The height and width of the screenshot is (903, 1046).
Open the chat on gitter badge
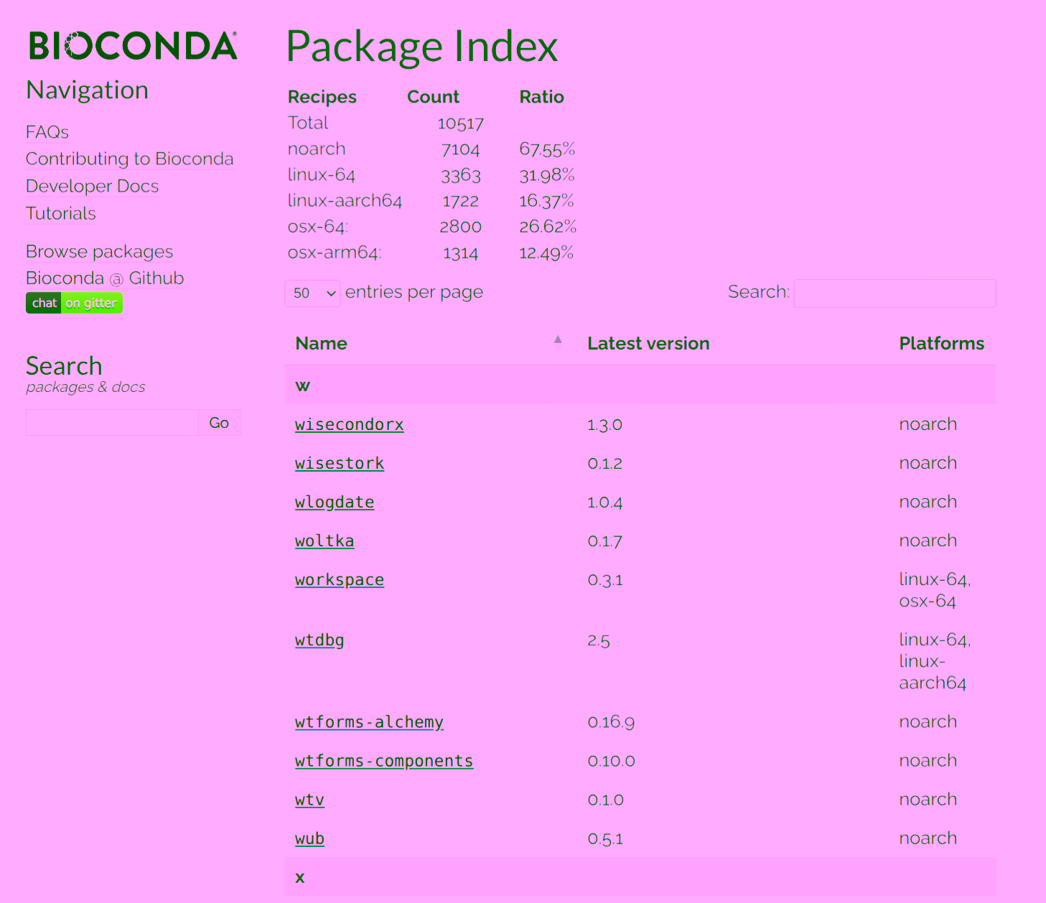pyautogui.click(x=74, y=303)
